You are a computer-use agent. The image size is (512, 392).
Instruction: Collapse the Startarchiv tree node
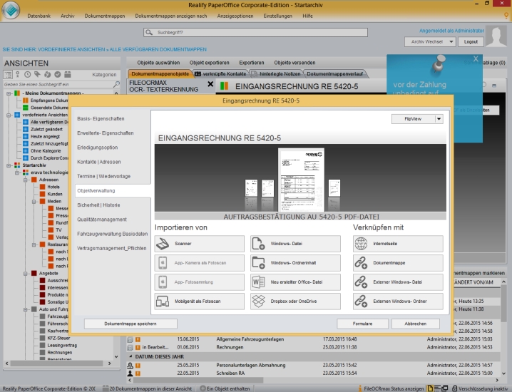[x=8, y=164]
